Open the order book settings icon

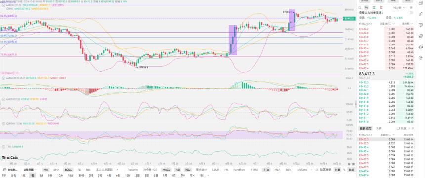411,8
